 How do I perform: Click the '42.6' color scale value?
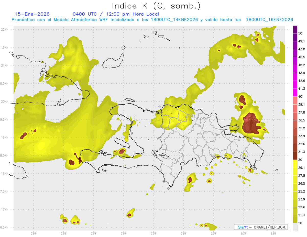pos(302,81)
